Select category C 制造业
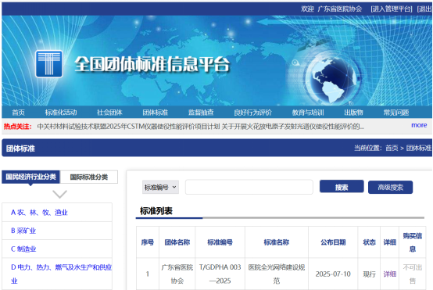433x290 pixels. tap(23, 249)
